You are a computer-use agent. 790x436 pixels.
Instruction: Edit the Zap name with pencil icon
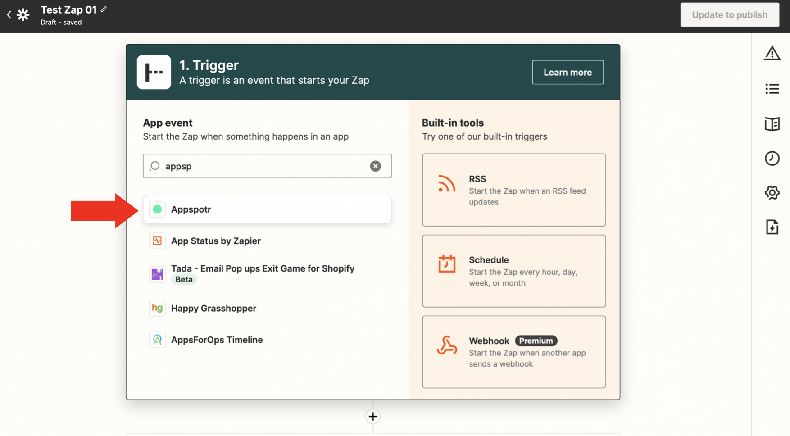(104, 9)
